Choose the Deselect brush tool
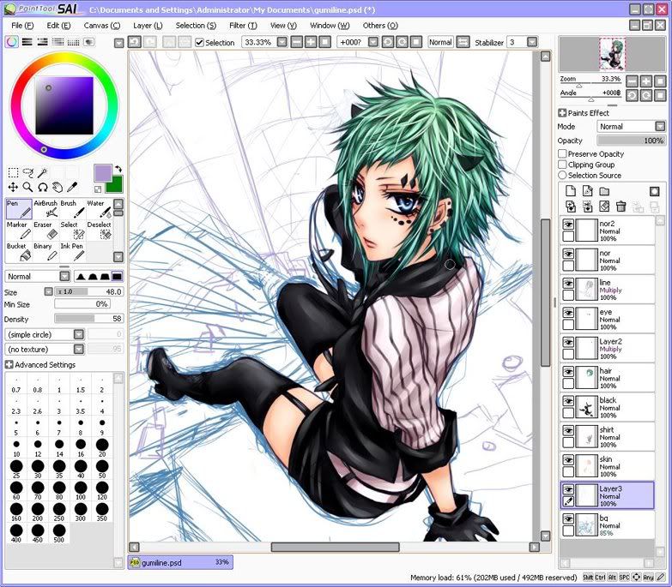 (x=99, y=231)
